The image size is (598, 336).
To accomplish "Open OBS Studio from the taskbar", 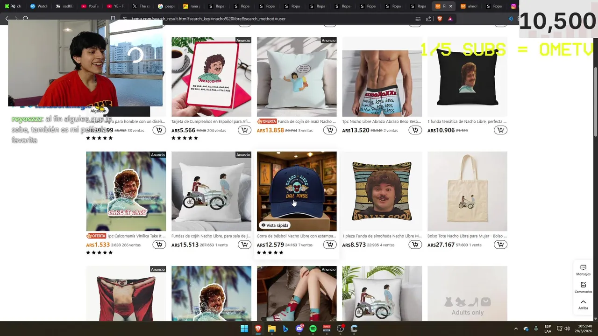I will coord(341,329).
